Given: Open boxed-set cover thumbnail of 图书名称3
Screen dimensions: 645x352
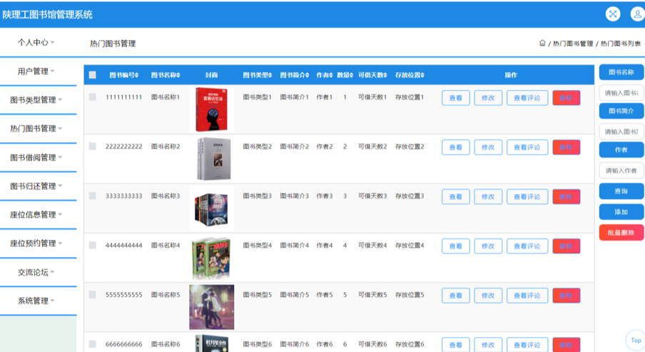Looking at the screenshot, I should tap(211, 208).
